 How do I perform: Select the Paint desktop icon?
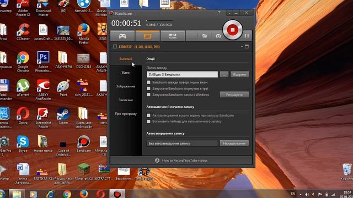click(x=63, y=88)
